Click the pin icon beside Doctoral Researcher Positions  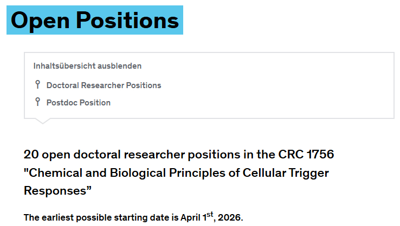37,84
